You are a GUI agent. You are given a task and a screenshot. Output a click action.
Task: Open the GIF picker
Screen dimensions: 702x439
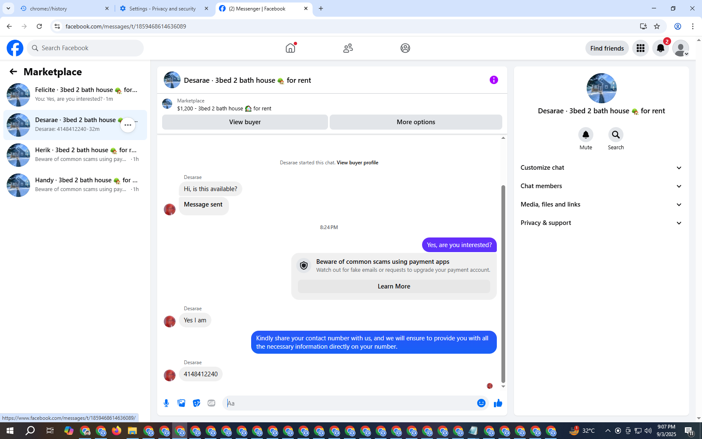(211, 403)
